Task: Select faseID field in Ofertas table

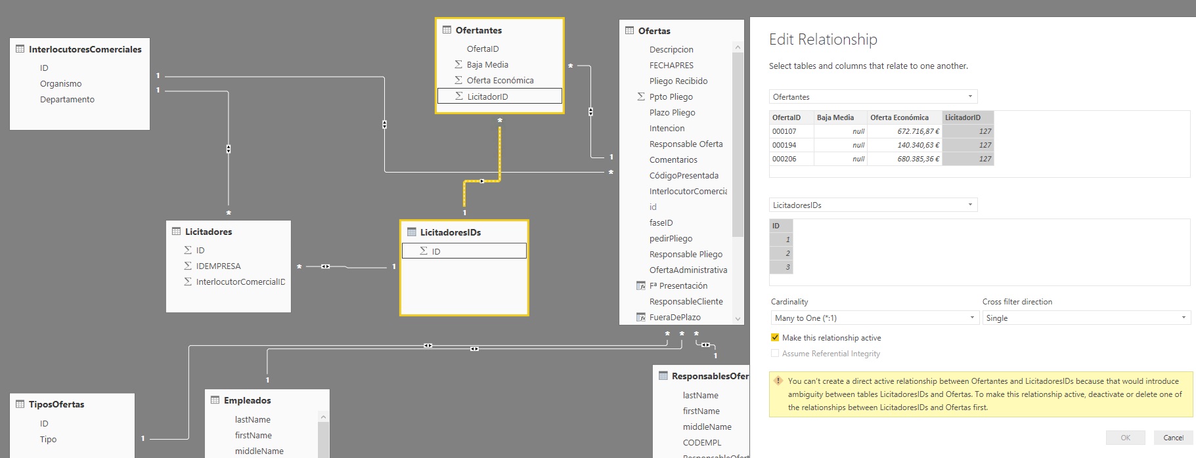Action: [x=661, y=222]
